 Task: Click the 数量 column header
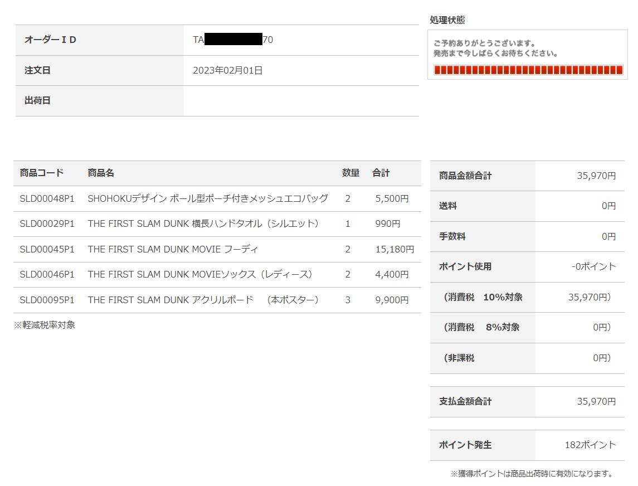350,173
